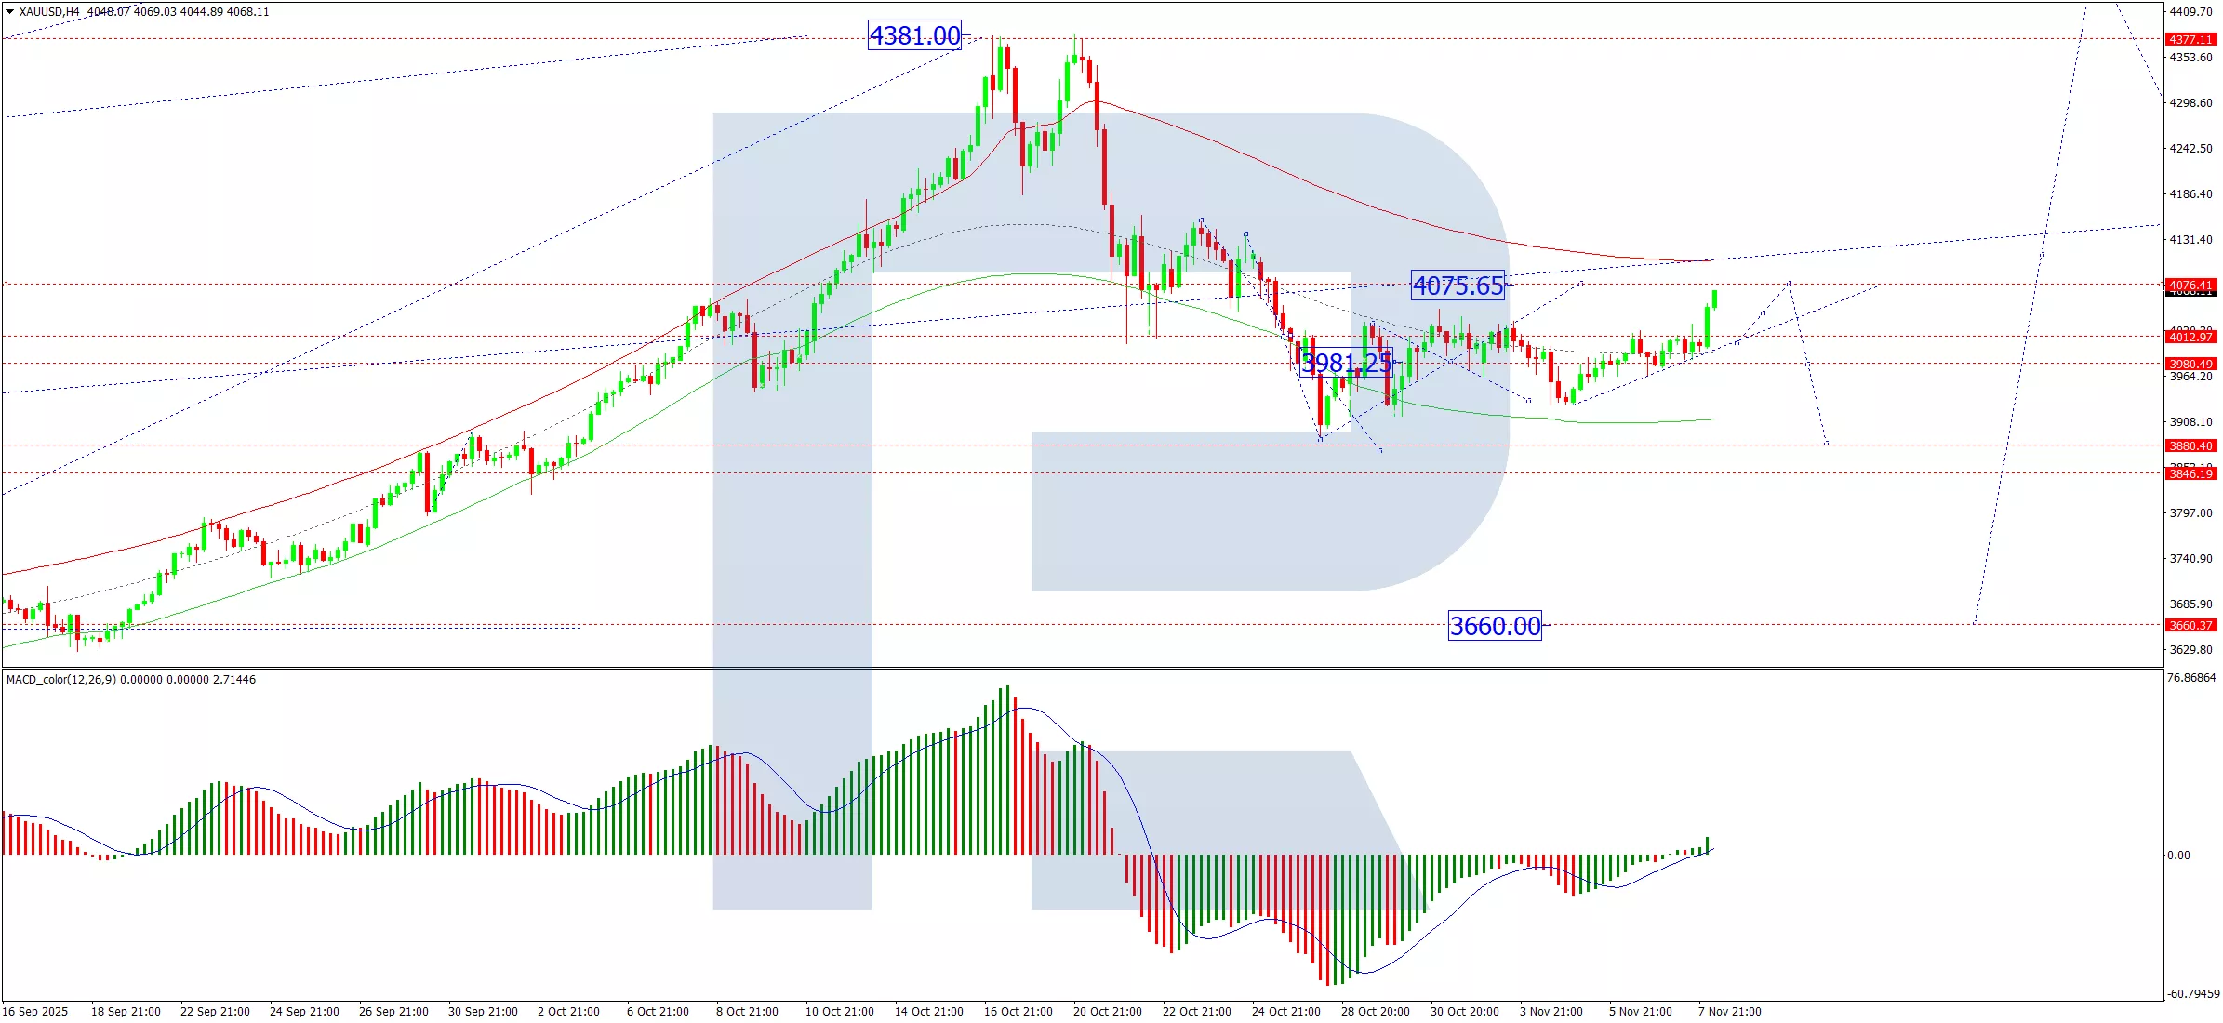Viewport: 2223px width, 1023px height.
Task: Click the red 3660.37 price axis tag
Action: tap(2190, 625)
